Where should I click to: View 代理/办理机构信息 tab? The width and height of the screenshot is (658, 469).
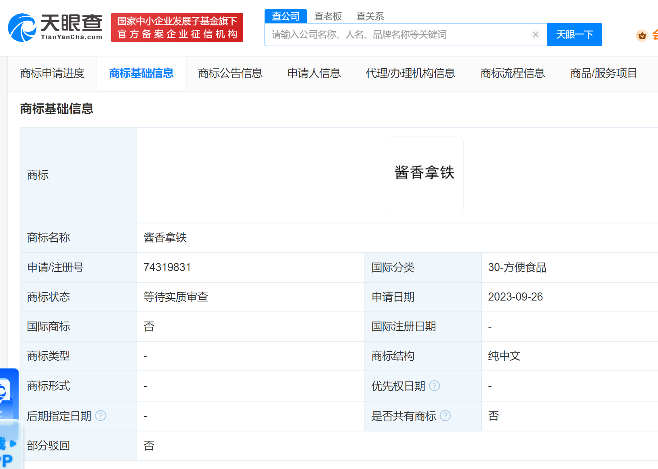(410, 73)
